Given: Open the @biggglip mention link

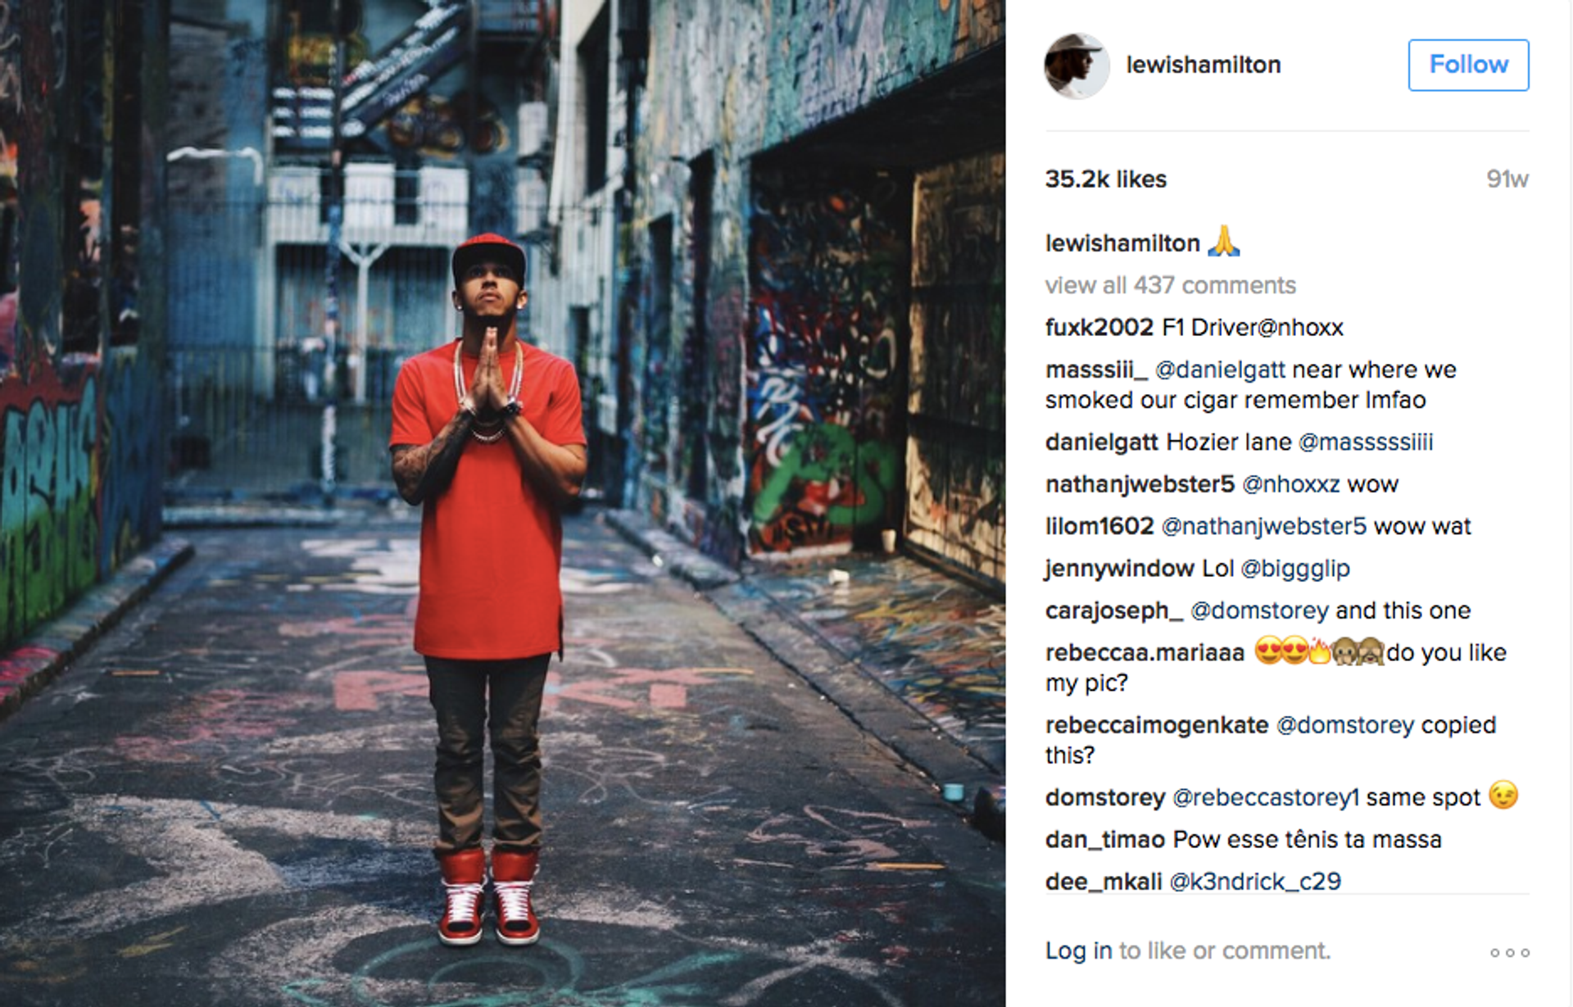Looking at the screenshot, I should (1294, 568).
